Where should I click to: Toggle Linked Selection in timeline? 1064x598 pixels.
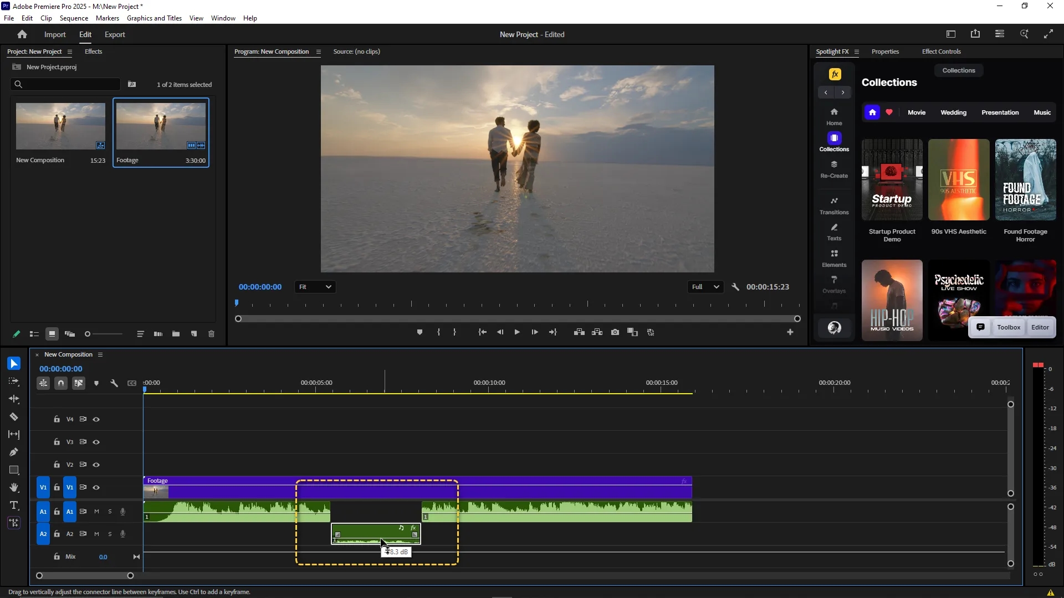(x=79, y=383)
